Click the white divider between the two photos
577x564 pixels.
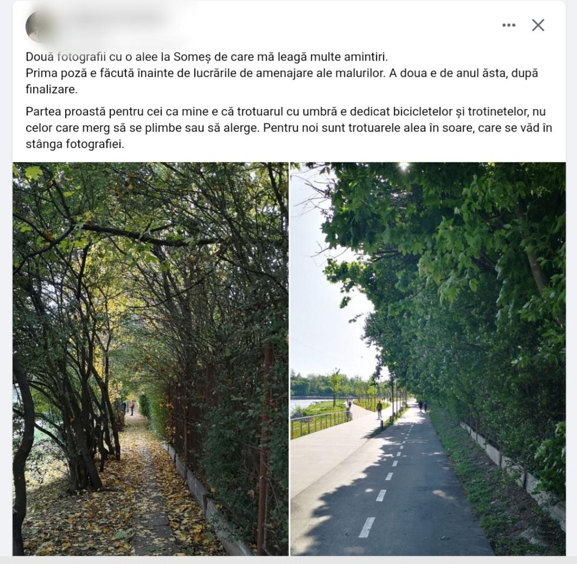point(290,359)
